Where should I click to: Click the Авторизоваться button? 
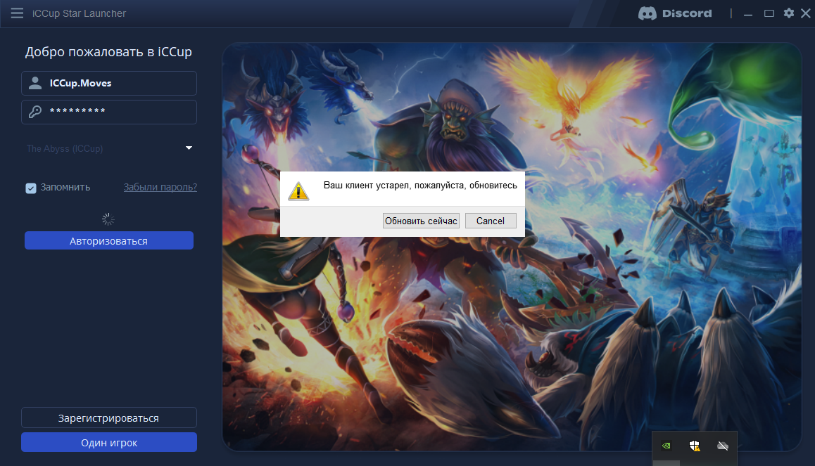coord(109,241)
